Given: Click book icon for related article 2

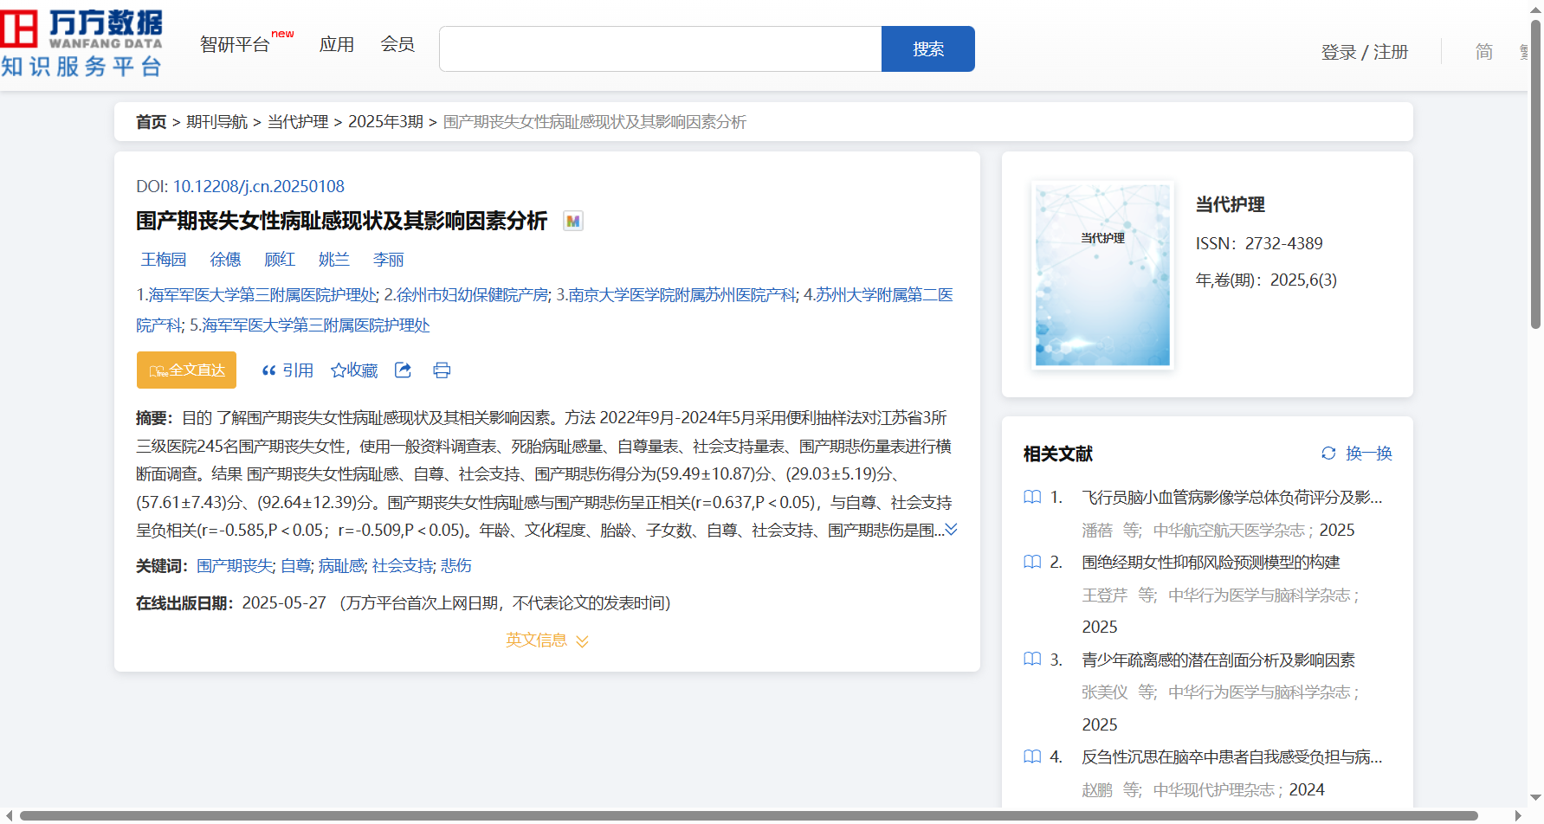Looking at the screenshot, I should 1032,562.
